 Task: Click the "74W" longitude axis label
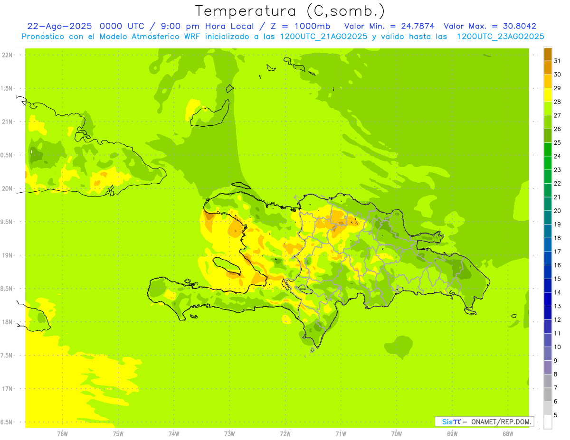tap(174, 433)
